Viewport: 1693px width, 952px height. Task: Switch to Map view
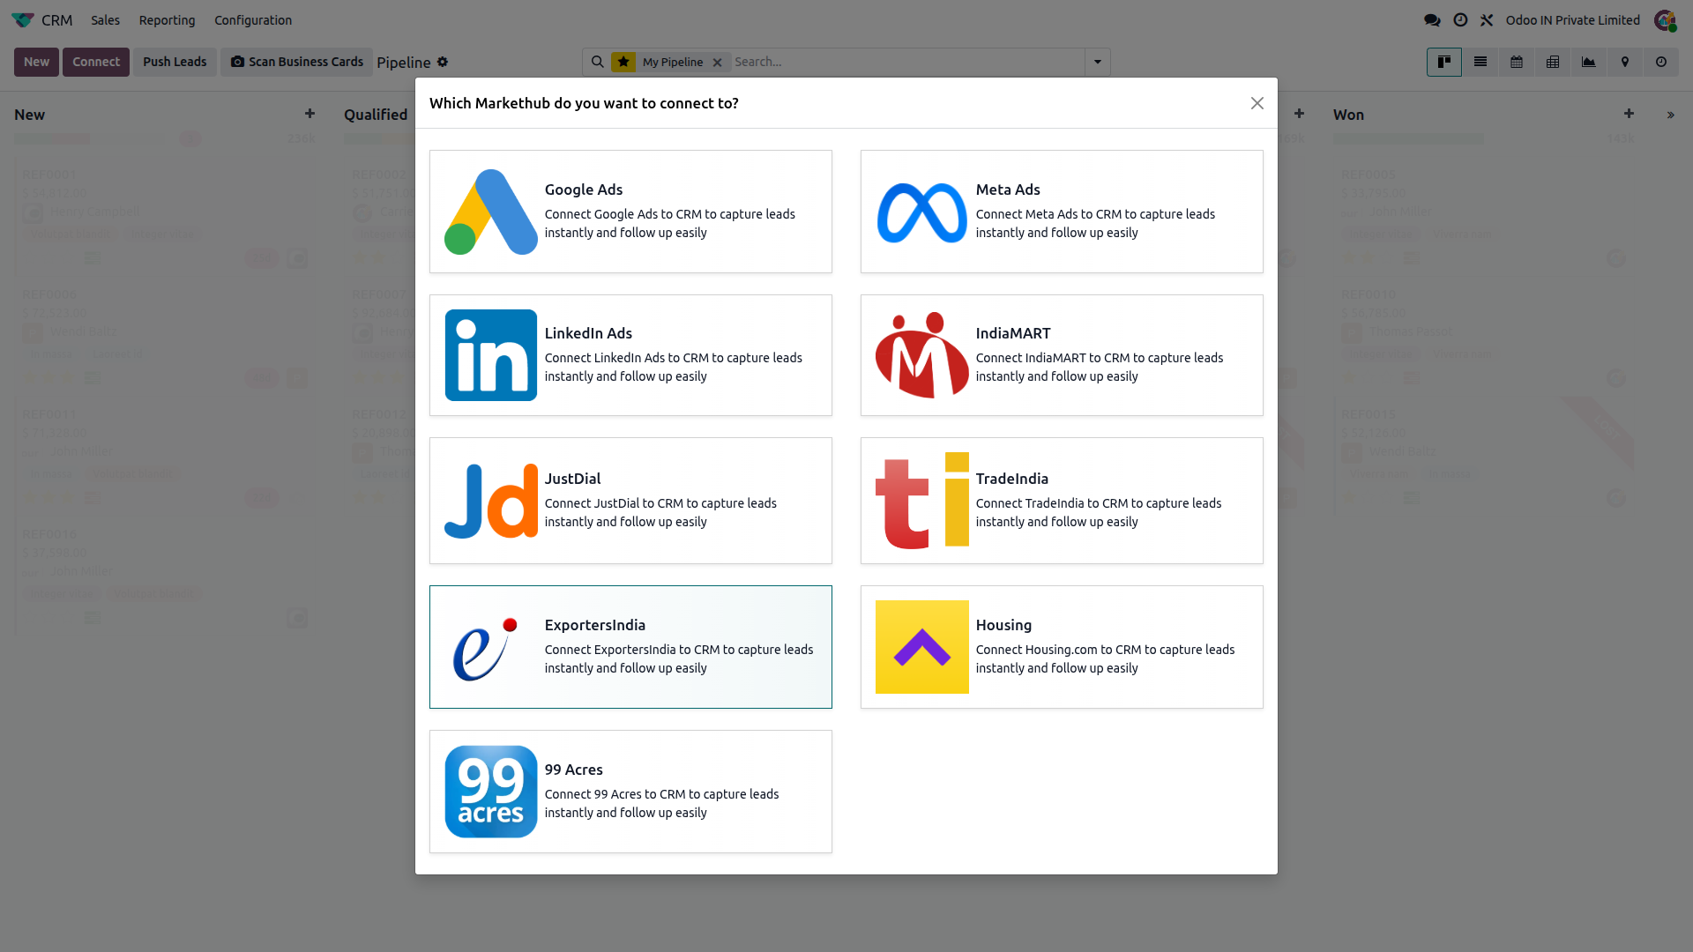tap(1624, 62)
